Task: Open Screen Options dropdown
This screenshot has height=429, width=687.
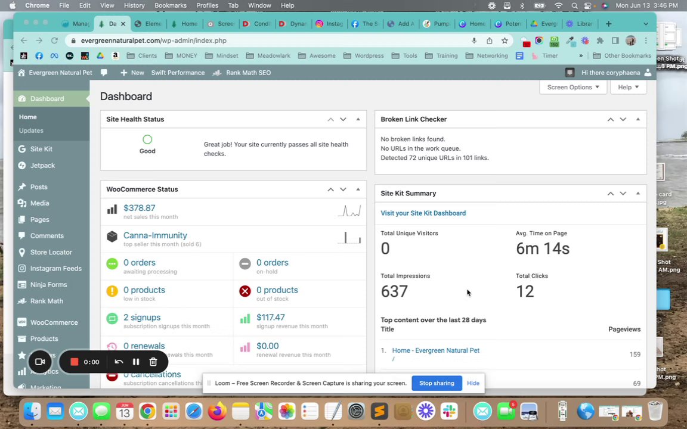Action: [573, 87]
